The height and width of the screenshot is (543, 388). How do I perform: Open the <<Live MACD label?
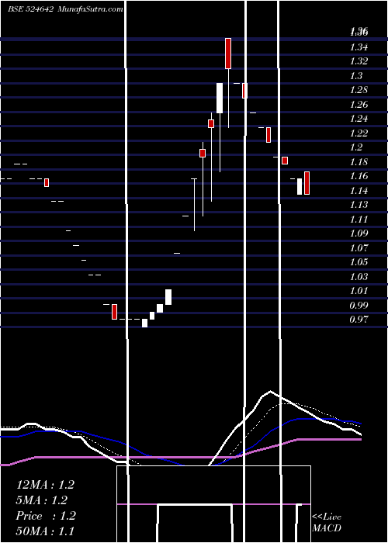[x=327, y=522]
